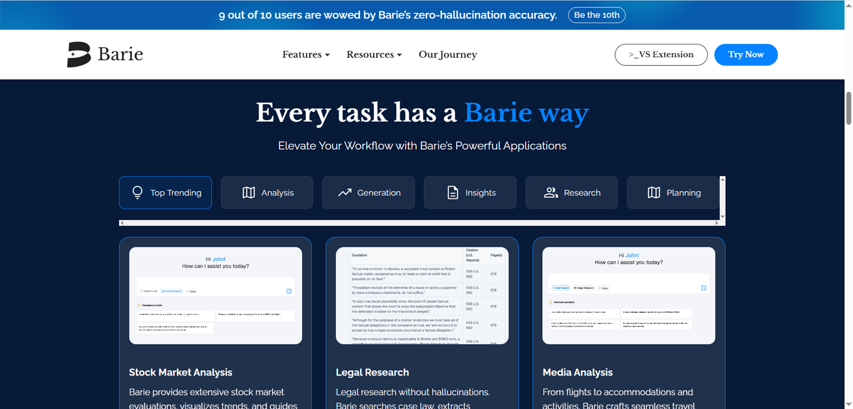The image size is (853, 409).
Task: Select the Analysis tab
Action: coord(267,193)
